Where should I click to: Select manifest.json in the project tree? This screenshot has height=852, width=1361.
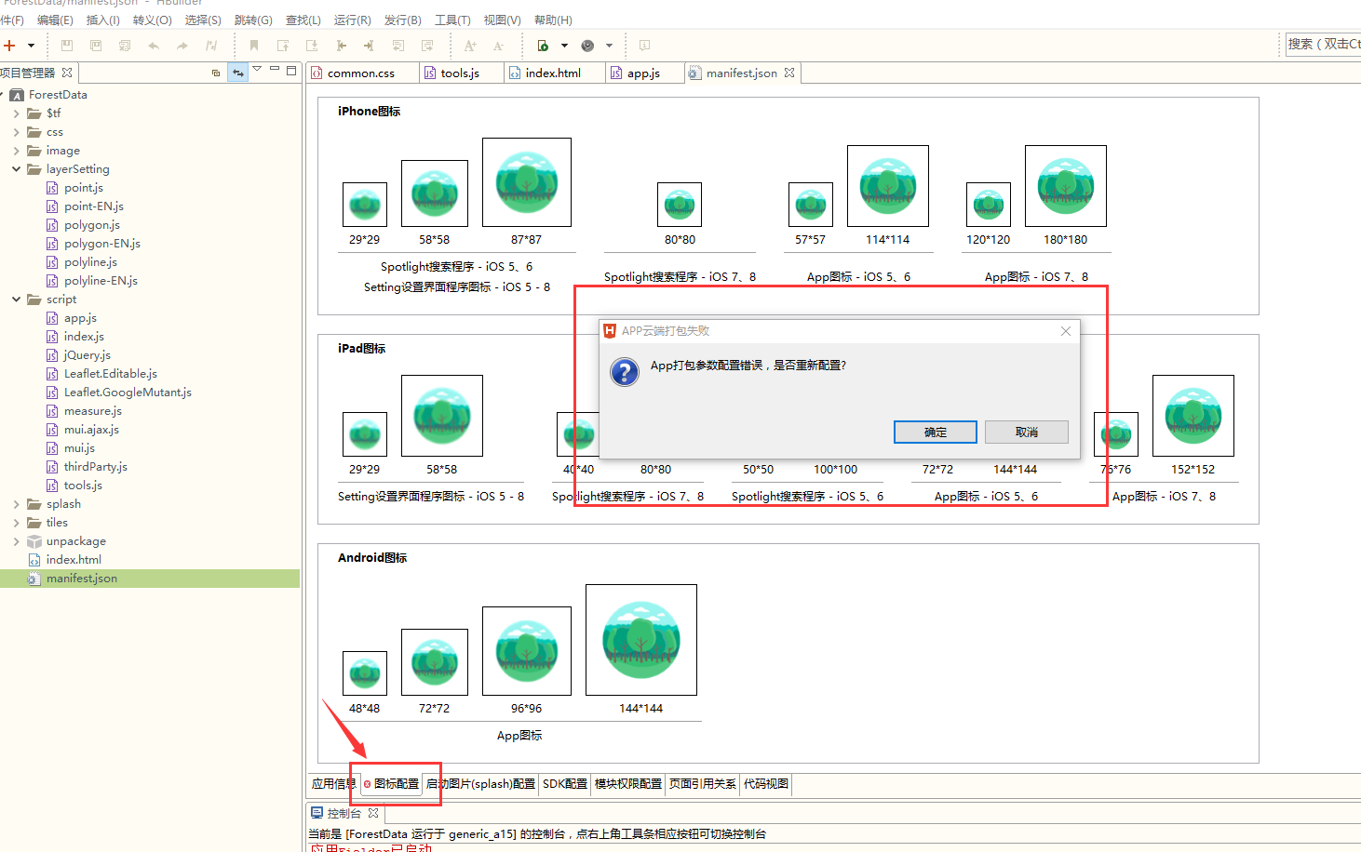82,579
